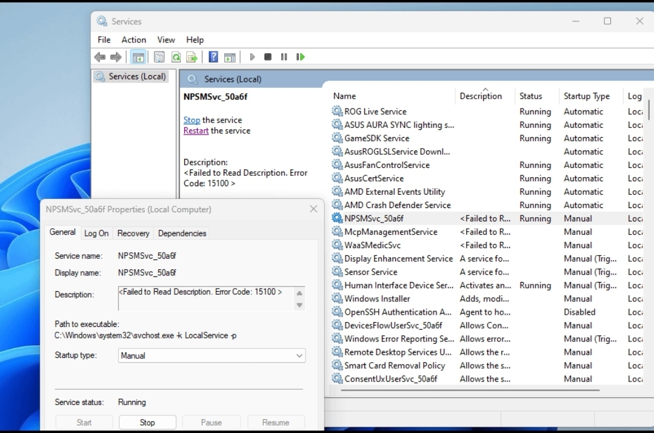Open the View menu
The width and height of the screenshot is (654, 433).
click(x=166, y=39)
